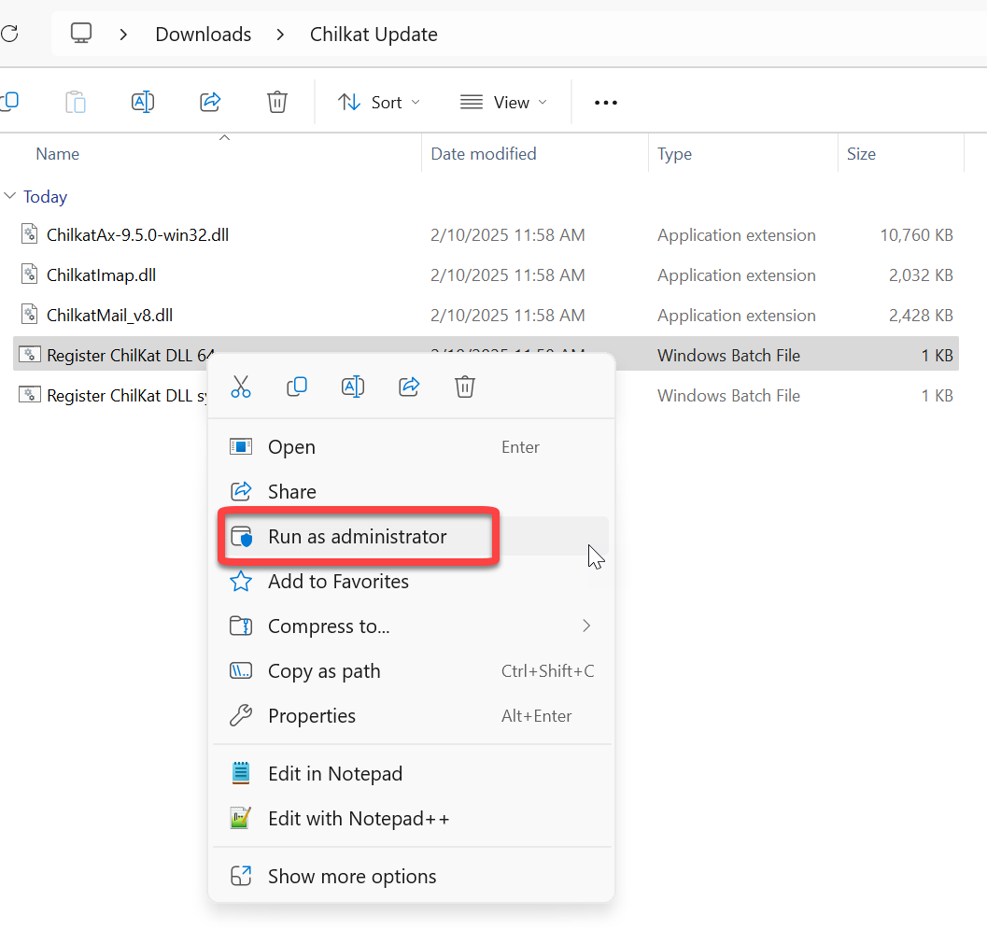
Task: Choose Edit with Notepad++
Action: point(359,819)
